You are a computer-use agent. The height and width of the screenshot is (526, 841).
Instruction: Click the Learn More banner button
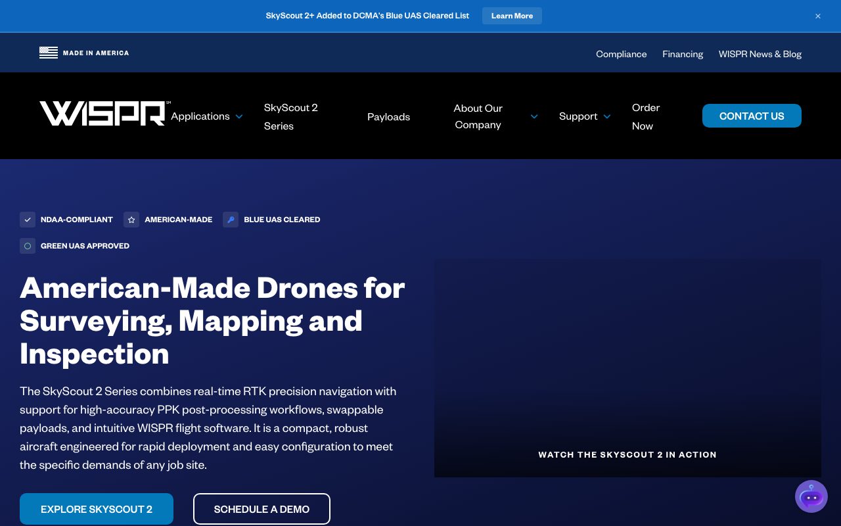click(512, 16)
